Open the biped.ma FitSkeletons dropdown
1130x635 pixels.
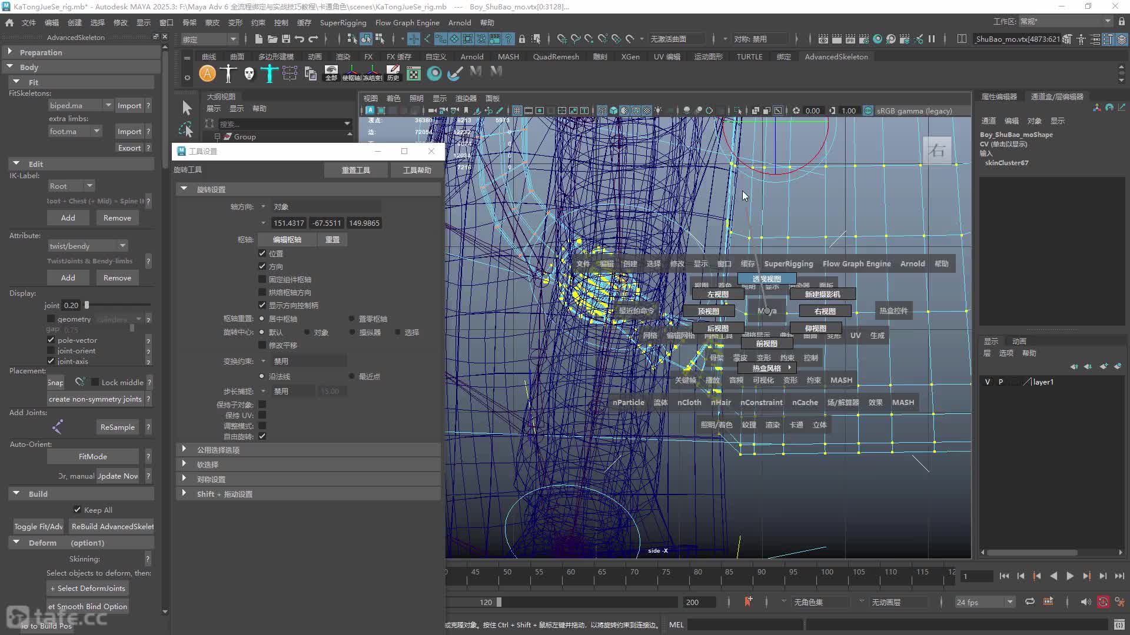(81, 105)
